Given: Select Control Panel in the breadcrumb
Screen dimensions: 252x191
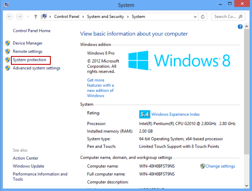Looking at the screenshot, I should [x=66, y=16].
